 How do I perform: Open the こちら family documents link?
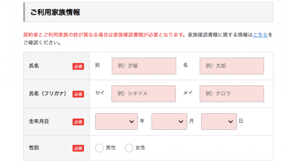tap(260, 35)
